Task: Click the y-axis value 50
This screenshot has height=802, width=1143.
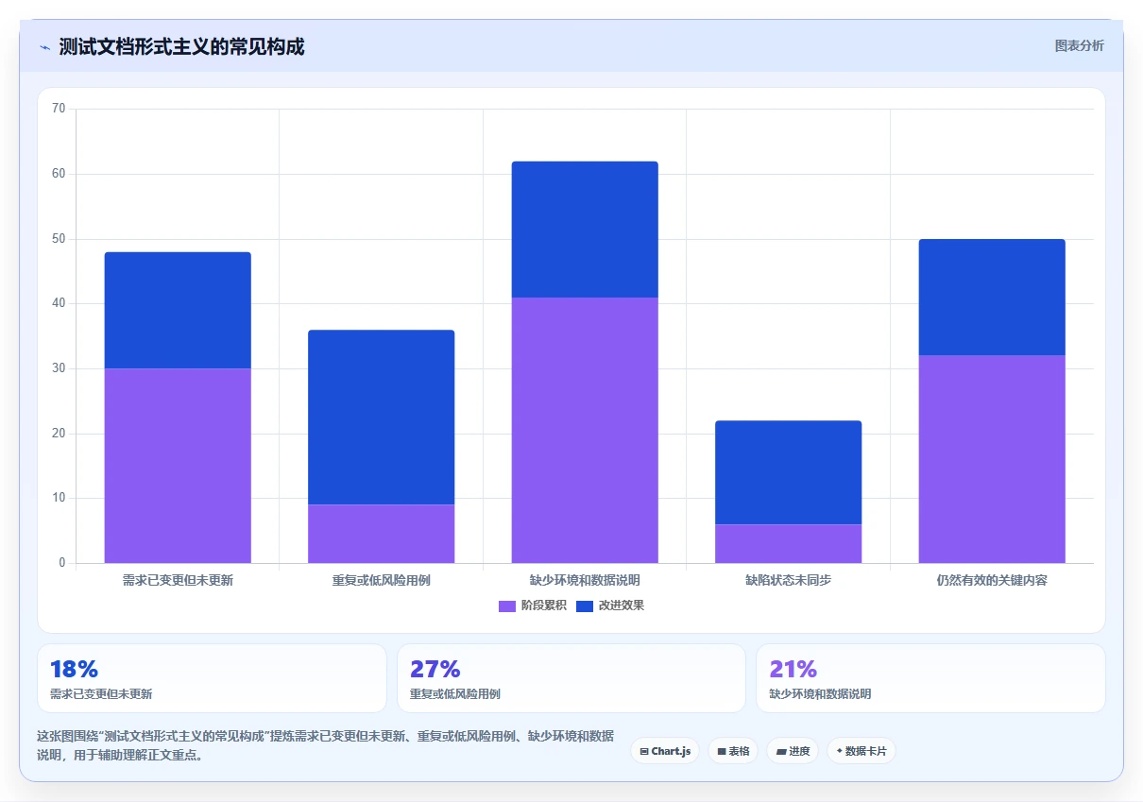Action: [x=60, y=239]
